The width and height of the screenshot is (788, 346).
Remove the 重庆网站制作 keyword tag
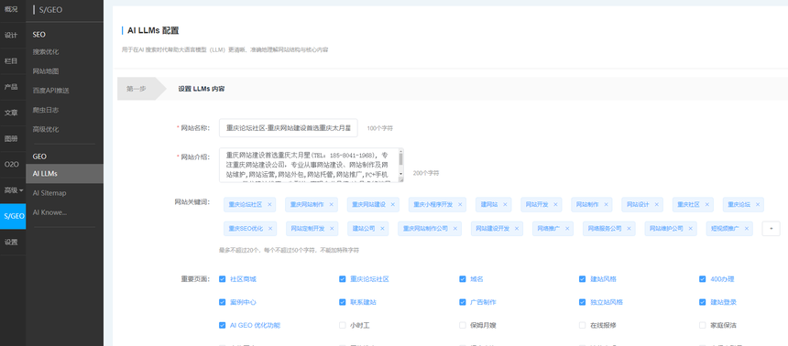tap(331, 204)
